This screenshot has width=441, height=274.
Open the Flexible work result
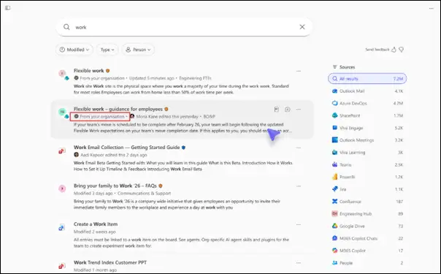click(x=88, y=71)
